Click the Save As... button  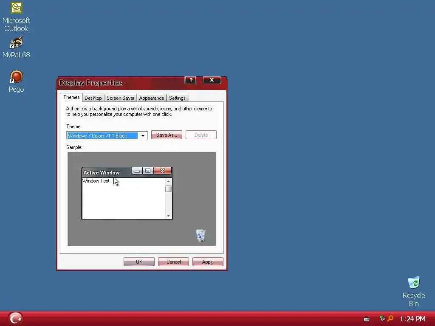[x=167, y=135]
